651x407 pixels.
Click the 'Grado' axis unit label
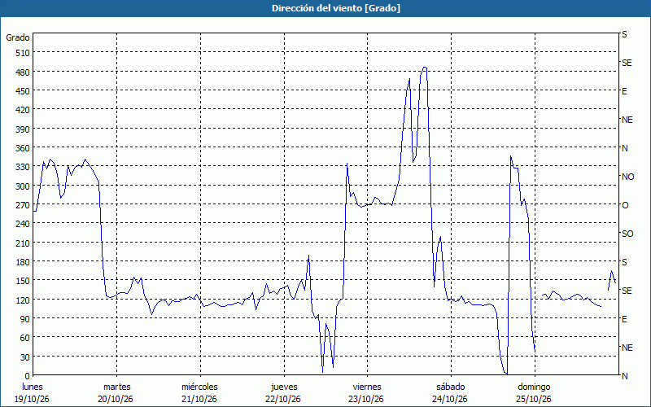18,37
